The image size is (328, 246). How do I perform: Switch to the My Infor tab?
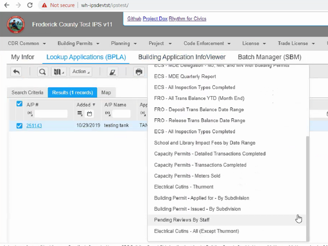tap(22, 57)
